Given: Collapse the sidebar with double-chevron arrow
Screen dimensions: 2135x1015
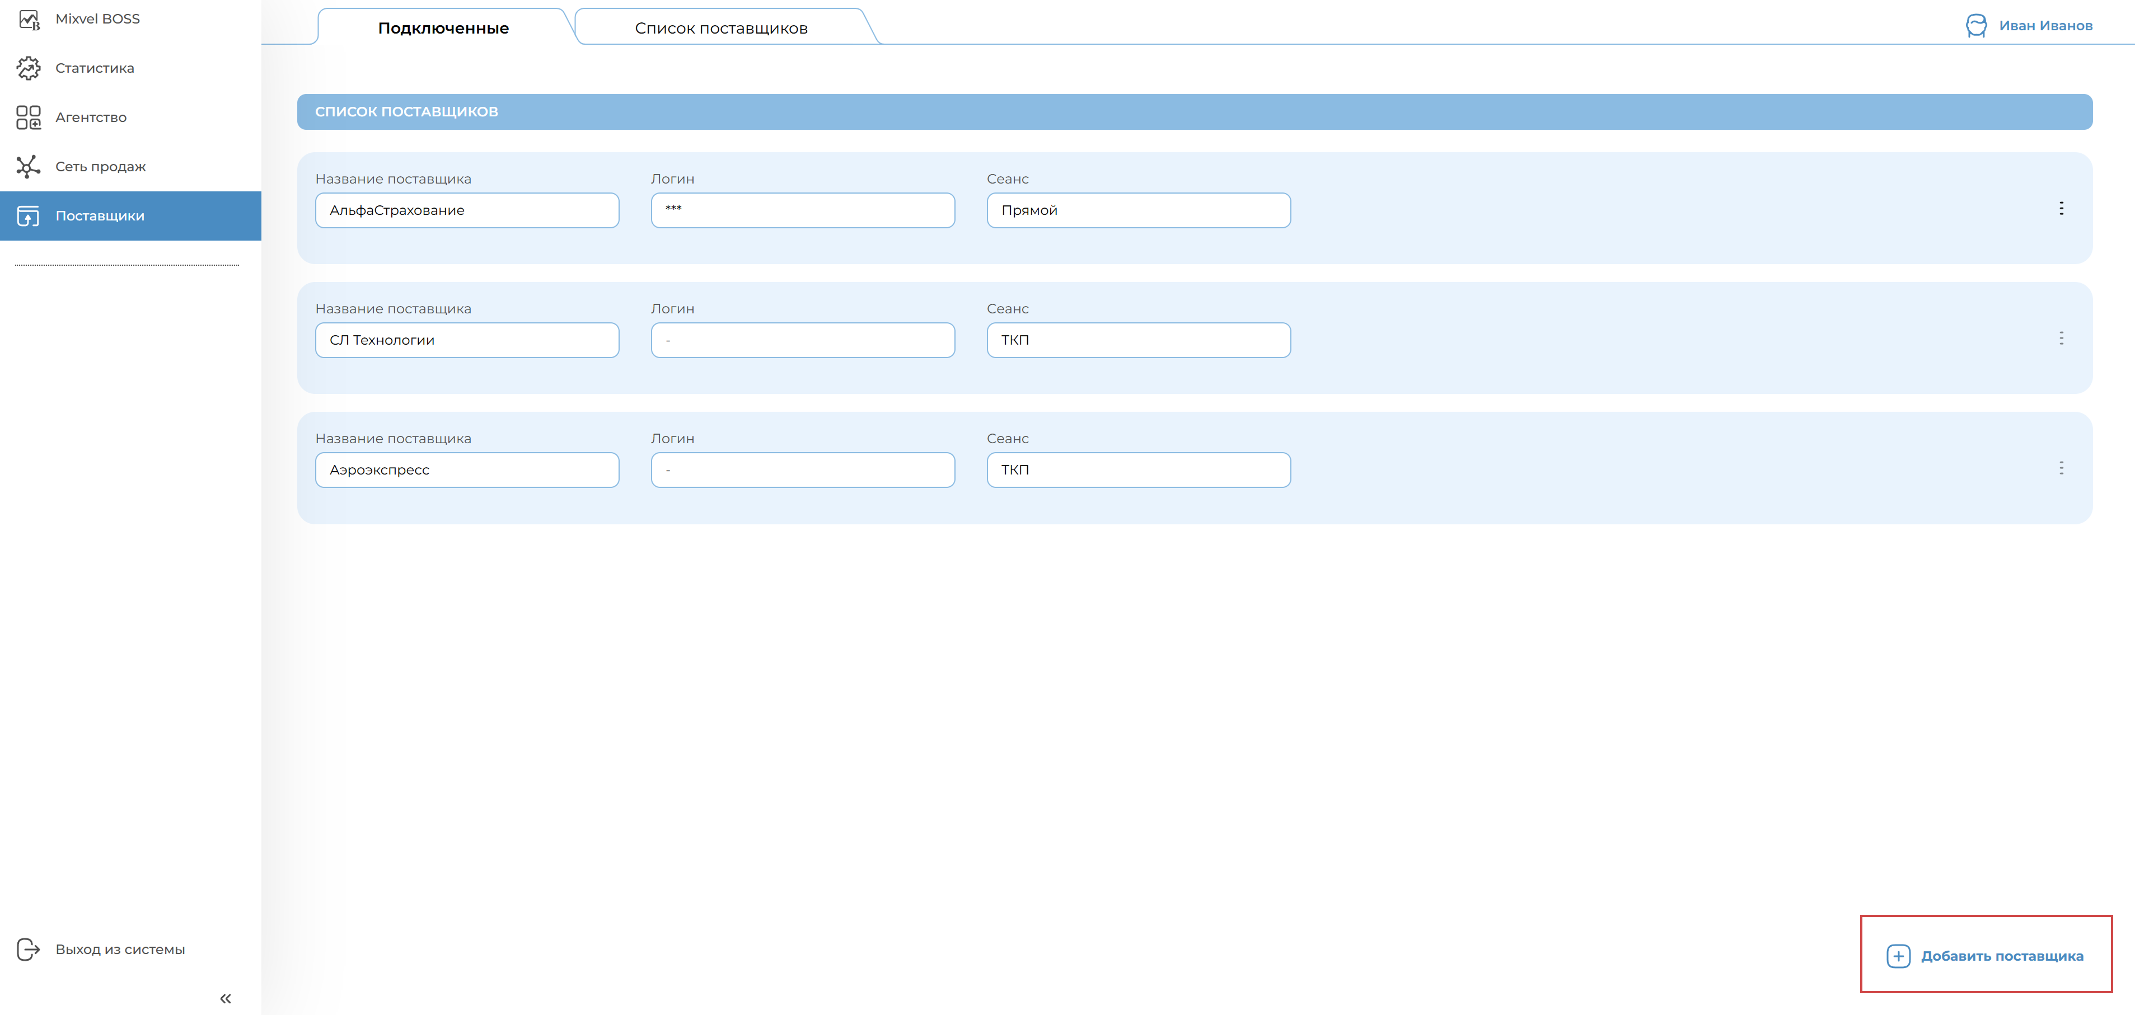Looking at the screenshot, I should pos(226,998).
